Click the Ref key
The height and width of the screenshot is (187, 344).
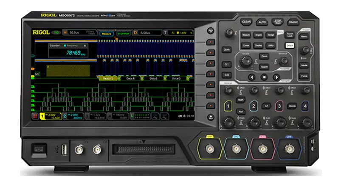click(241, 112)
